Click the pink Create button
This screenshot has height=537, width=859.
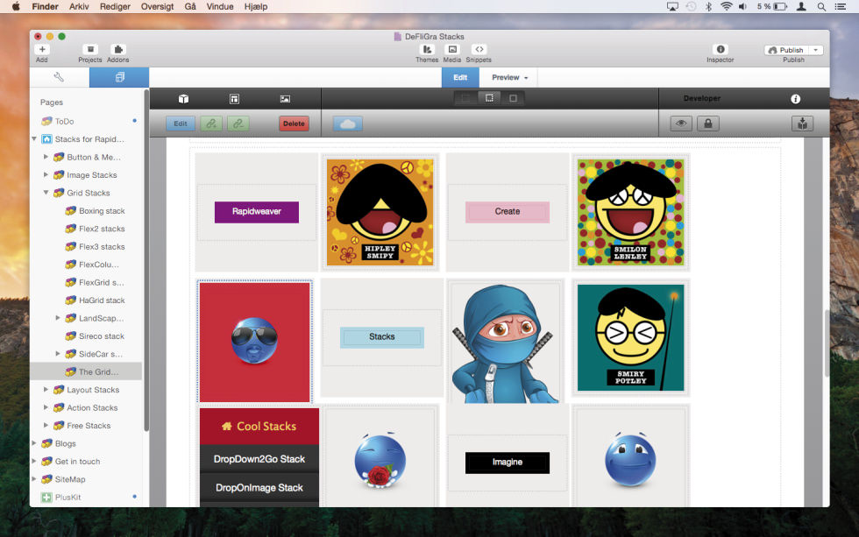tap(508, 212)
